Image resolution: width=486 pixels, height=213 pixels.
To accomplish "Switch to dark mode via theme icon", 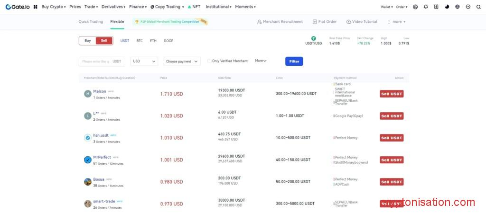I will pos(447,7).
